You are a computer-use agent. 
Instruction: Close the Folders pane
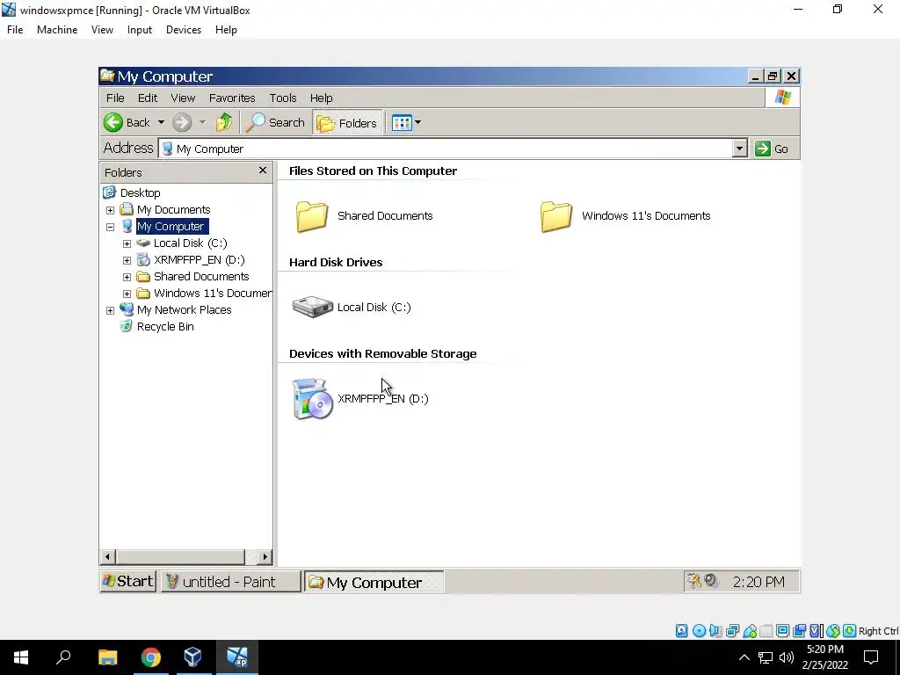point(263,171)
